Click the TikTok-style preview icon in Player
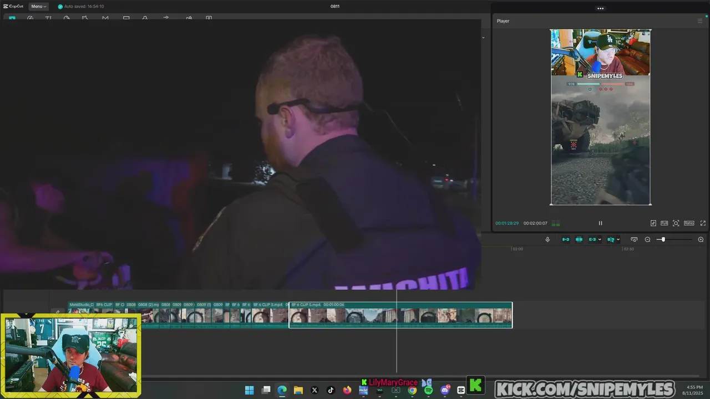710x399 pixels. coord(653,223)
